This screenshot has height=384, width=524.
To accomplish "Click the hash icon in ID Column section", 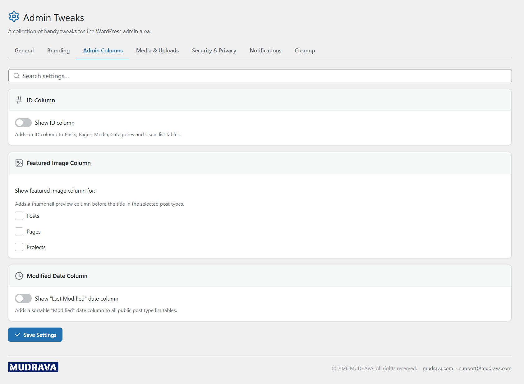I will 19,100.
